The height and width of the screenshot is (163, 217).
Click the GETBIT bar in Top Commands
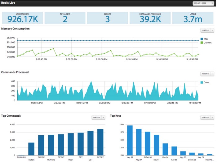(61, 145)
